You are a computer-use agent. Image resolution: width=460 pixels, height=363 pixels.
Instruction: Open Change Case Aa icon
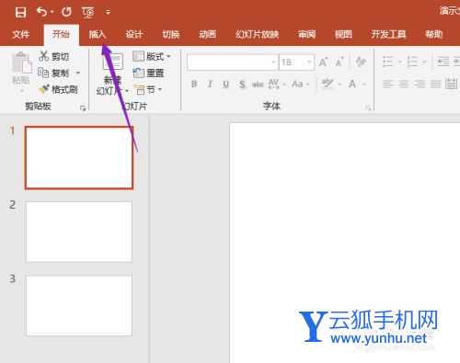click(297, 84)
